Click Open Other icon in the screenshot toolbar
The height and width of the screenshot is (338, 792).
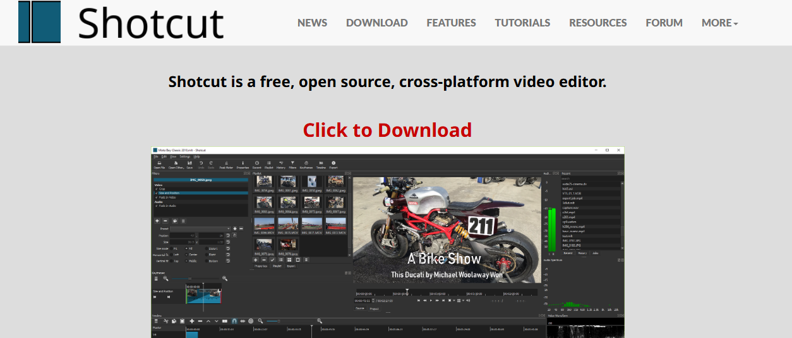(x=176, y=165)
